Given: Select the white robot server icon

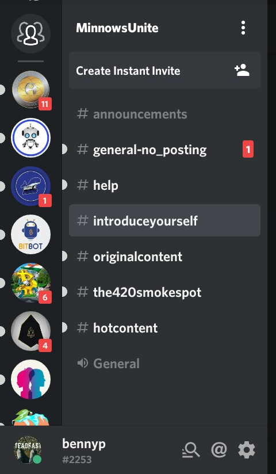Looking at the screenshot, I should 30,138.
